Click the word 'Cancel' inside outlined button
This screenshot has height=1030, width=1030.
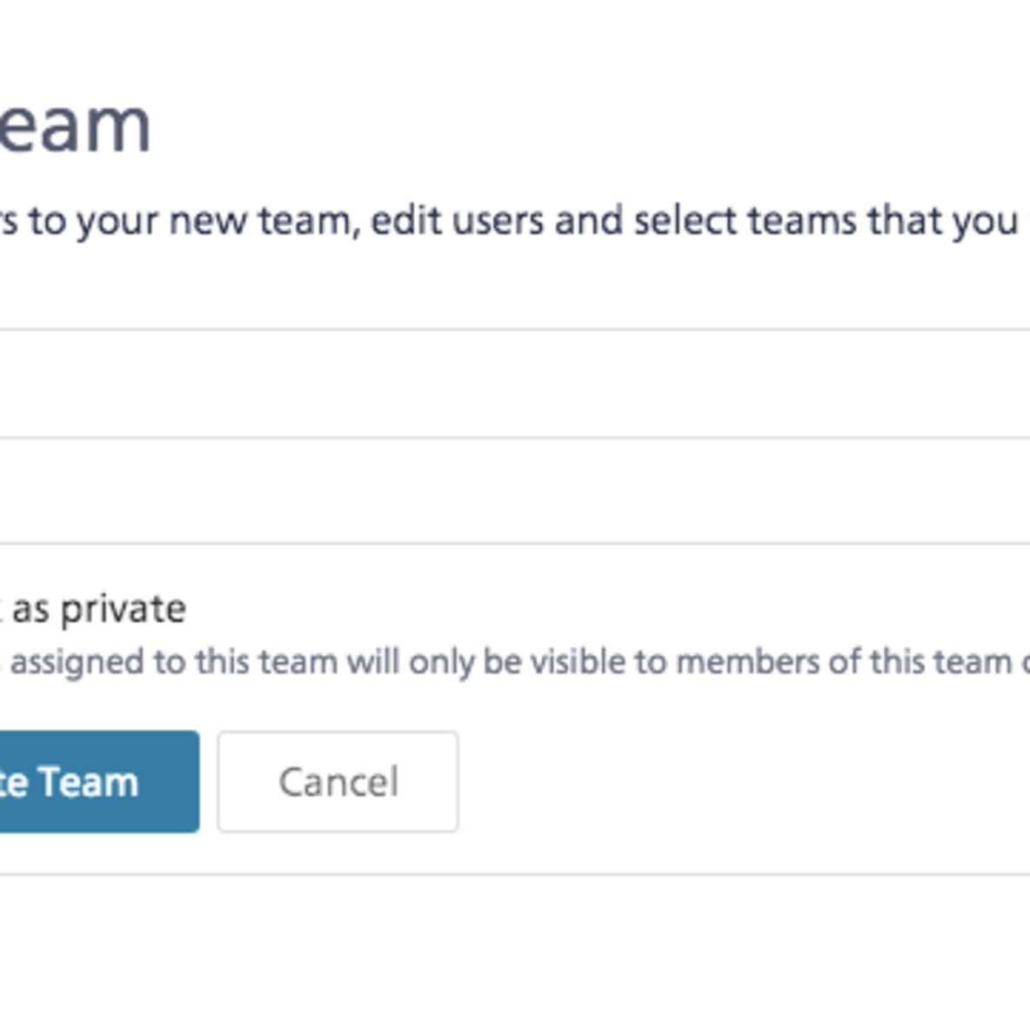tap(338, 782)
